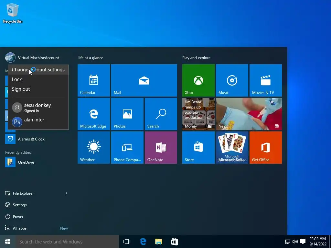The width and height of the screenshot is (331, 248).
Task: Open the Mail tile
Action: (144, 80)
